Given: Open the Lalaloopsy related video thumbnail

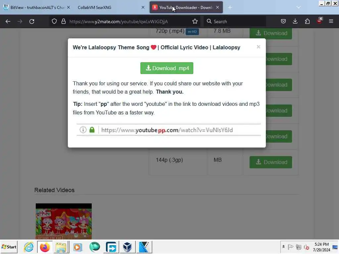Looking at the screenshot, I should (x=64, y=221).
